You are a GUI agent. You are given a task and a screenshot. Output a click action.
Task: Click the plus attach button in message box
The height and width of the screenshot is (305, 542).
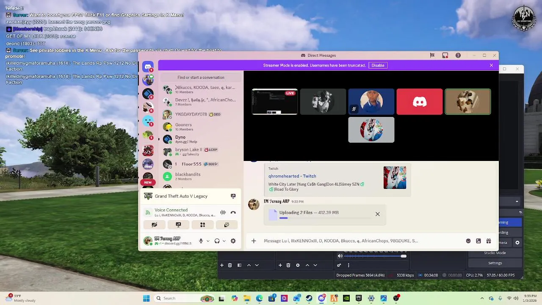[254, 241]
